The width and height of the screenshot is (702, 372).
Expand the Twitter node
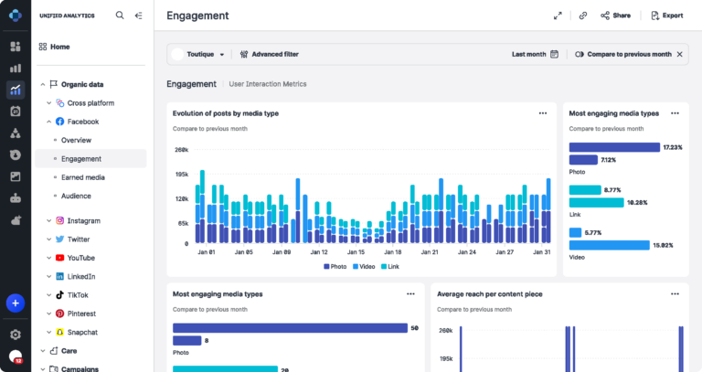[48, 239]
